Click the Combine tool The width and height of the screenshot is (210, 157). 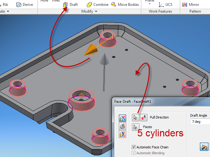click(98, 5)
